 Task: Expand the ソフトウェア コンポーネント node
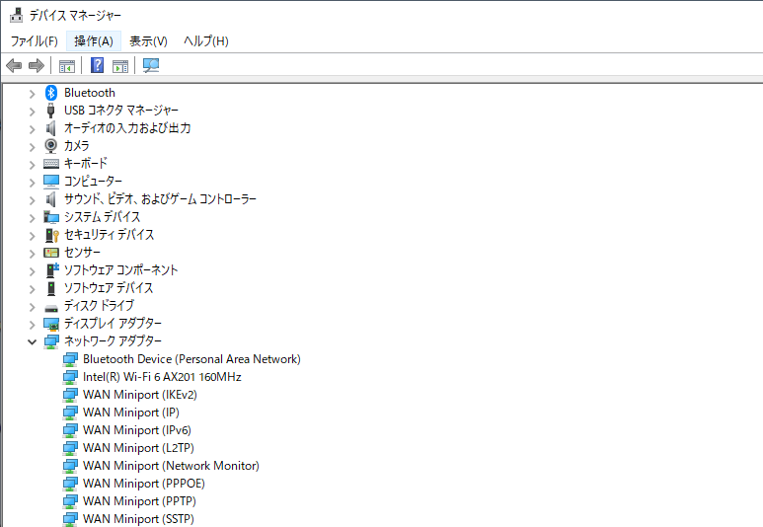pyautogui.click(x=33, y=271)
